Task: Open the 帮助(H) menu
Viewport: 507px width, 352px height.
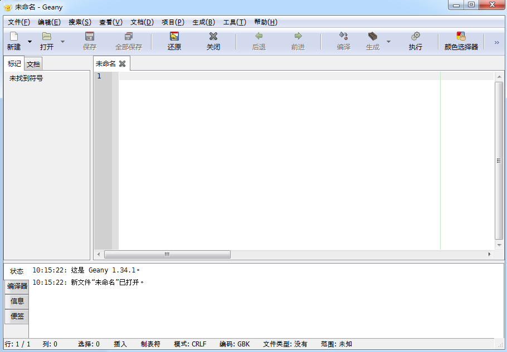Action: click(266, 22)
